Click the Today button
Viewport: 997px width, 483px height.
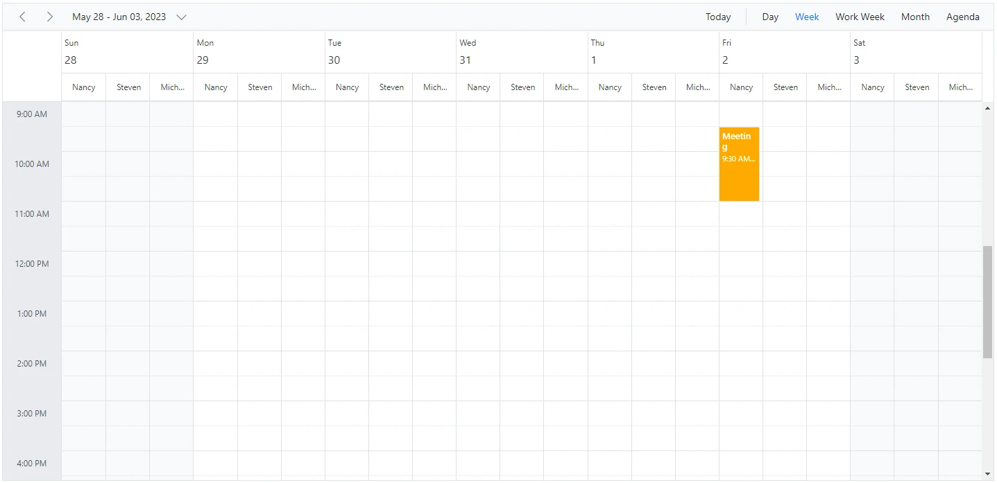point(718,17)
